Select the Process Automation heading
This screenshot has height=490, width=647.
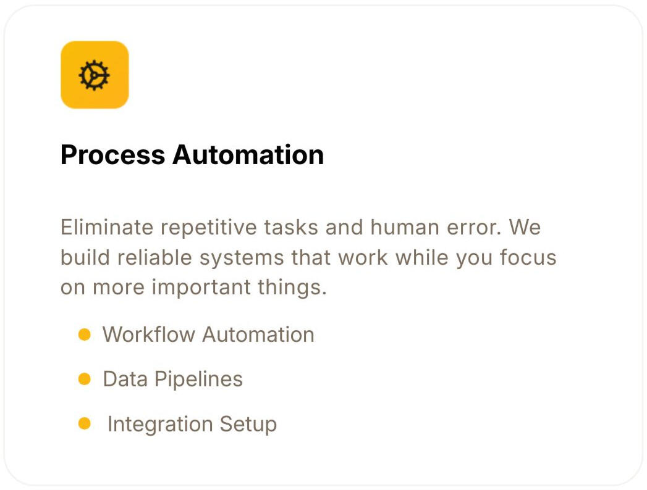coord(192,154)
